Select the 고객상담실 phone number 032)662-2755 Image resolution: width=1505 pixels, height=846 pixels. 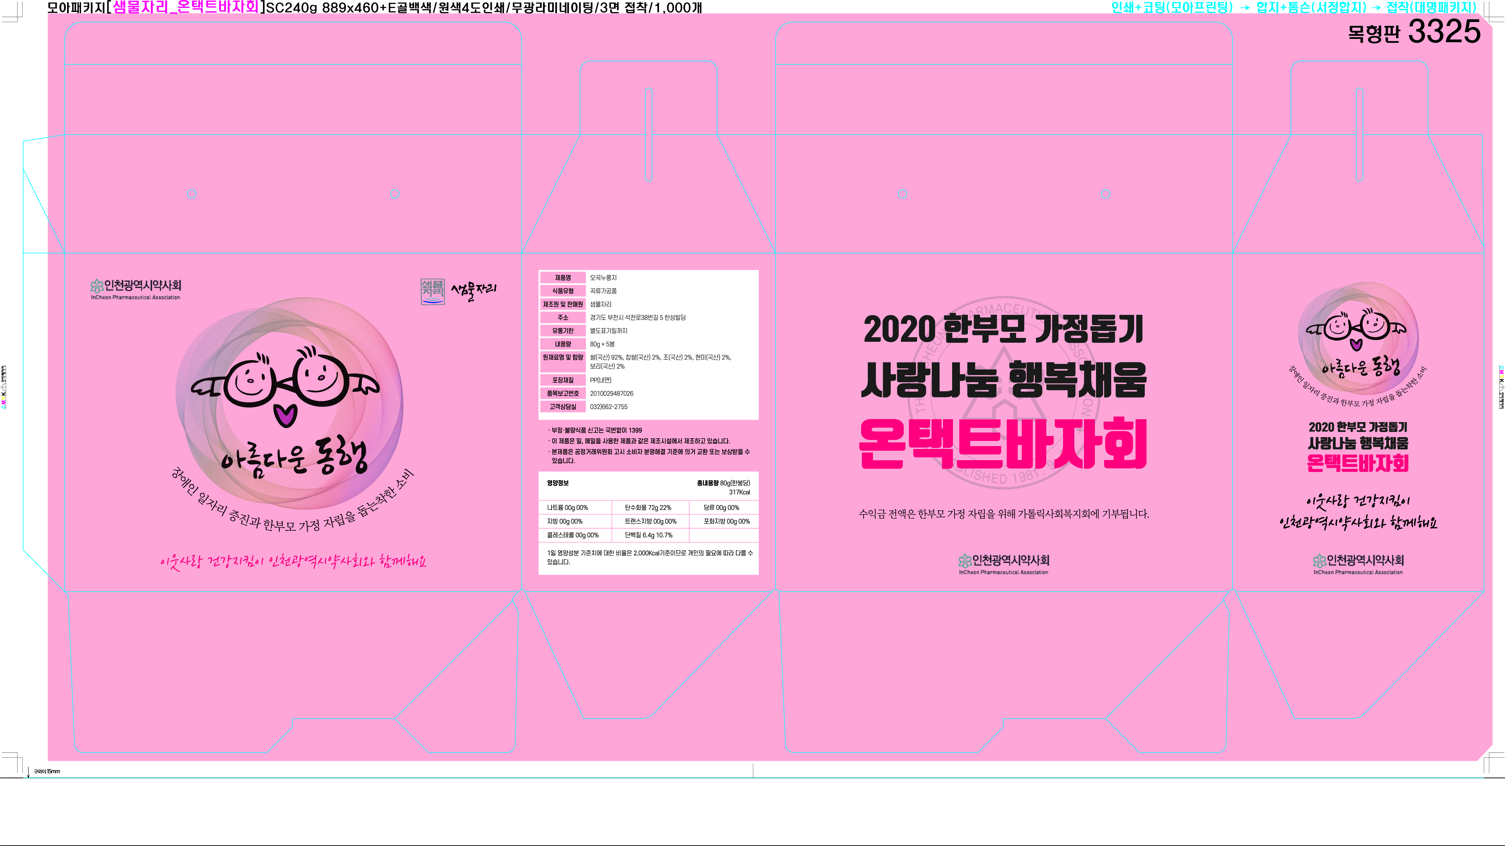(x=609, y=407)
